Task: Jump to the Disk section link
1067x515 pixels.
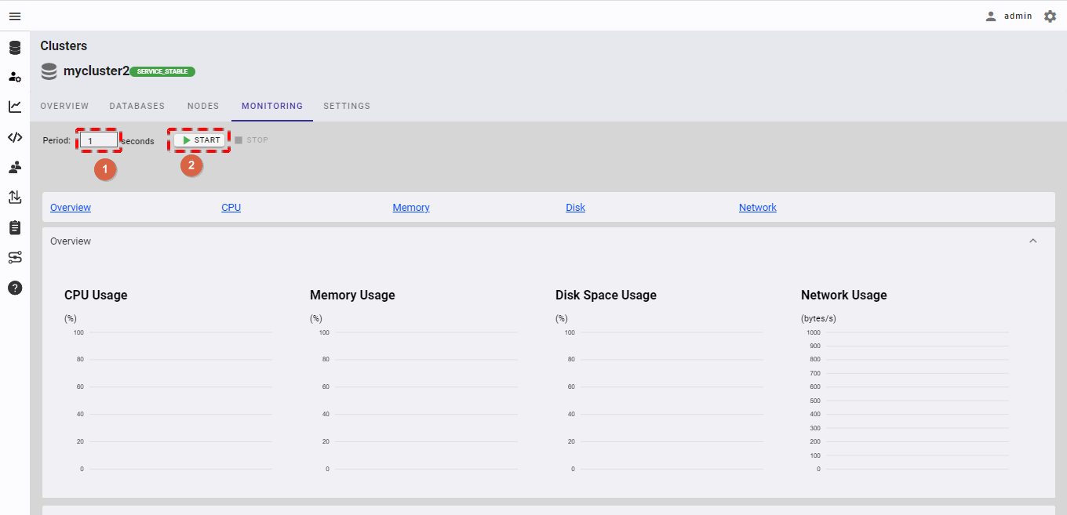Action: [576, 208]
